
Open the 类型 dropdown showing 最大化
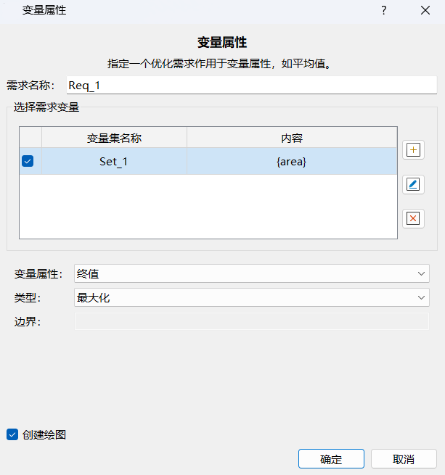point(251,297)
